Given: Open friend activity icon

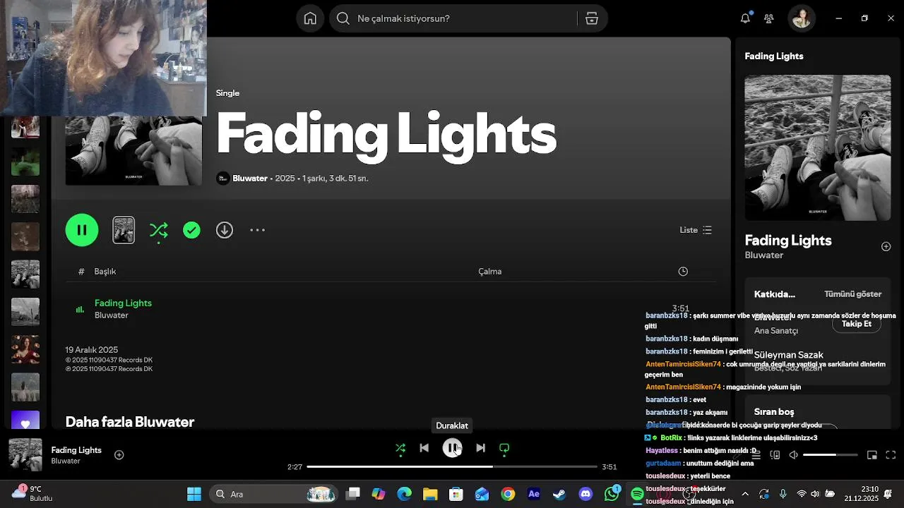Looking at the screenshot, I should [769, 18].
